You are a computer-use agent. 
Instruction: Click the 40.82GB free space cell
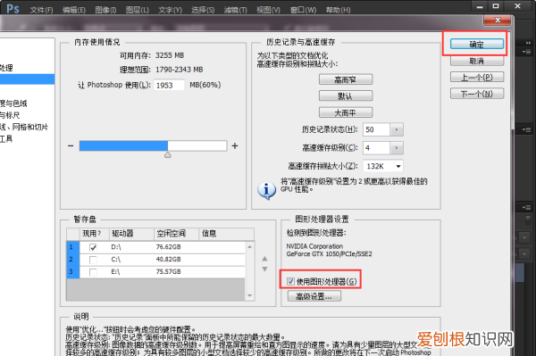169,260
